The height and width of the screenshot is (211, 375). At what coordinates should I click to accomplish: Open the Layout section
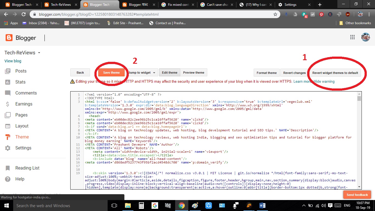(22, 126)
